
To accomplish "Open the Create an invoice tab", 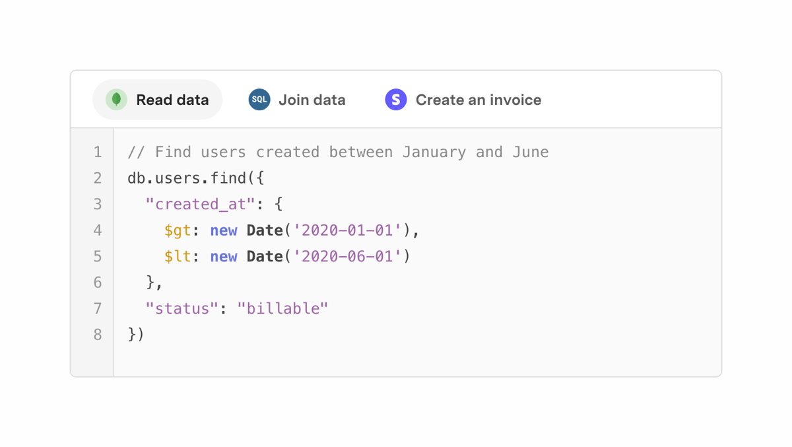I will point(478,99).
